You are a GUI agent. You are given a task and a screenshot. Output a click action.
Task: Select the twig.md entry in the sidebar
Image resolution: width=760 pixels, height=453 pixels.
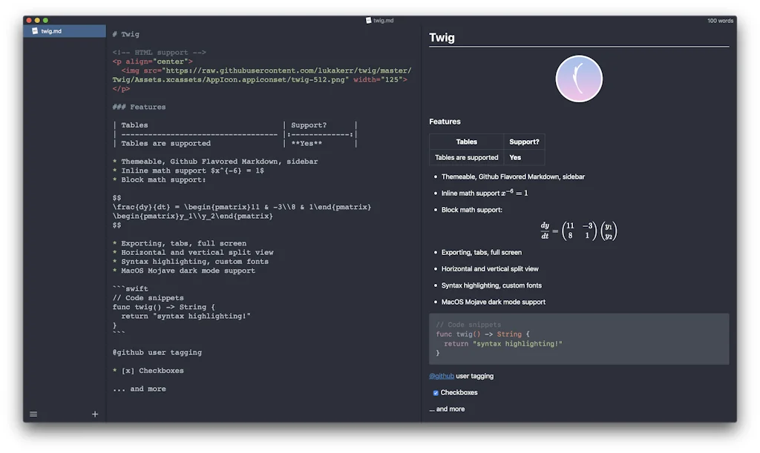click(x=63, y=31)
